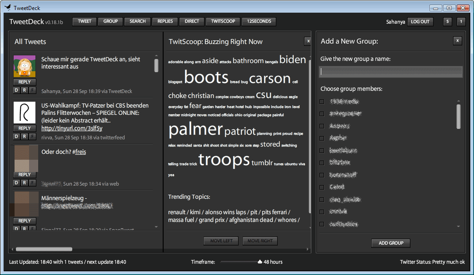Click the group members list scrollbar thumb
The width and height of the screenshot is (474, 275).
(x=459, y=117)
